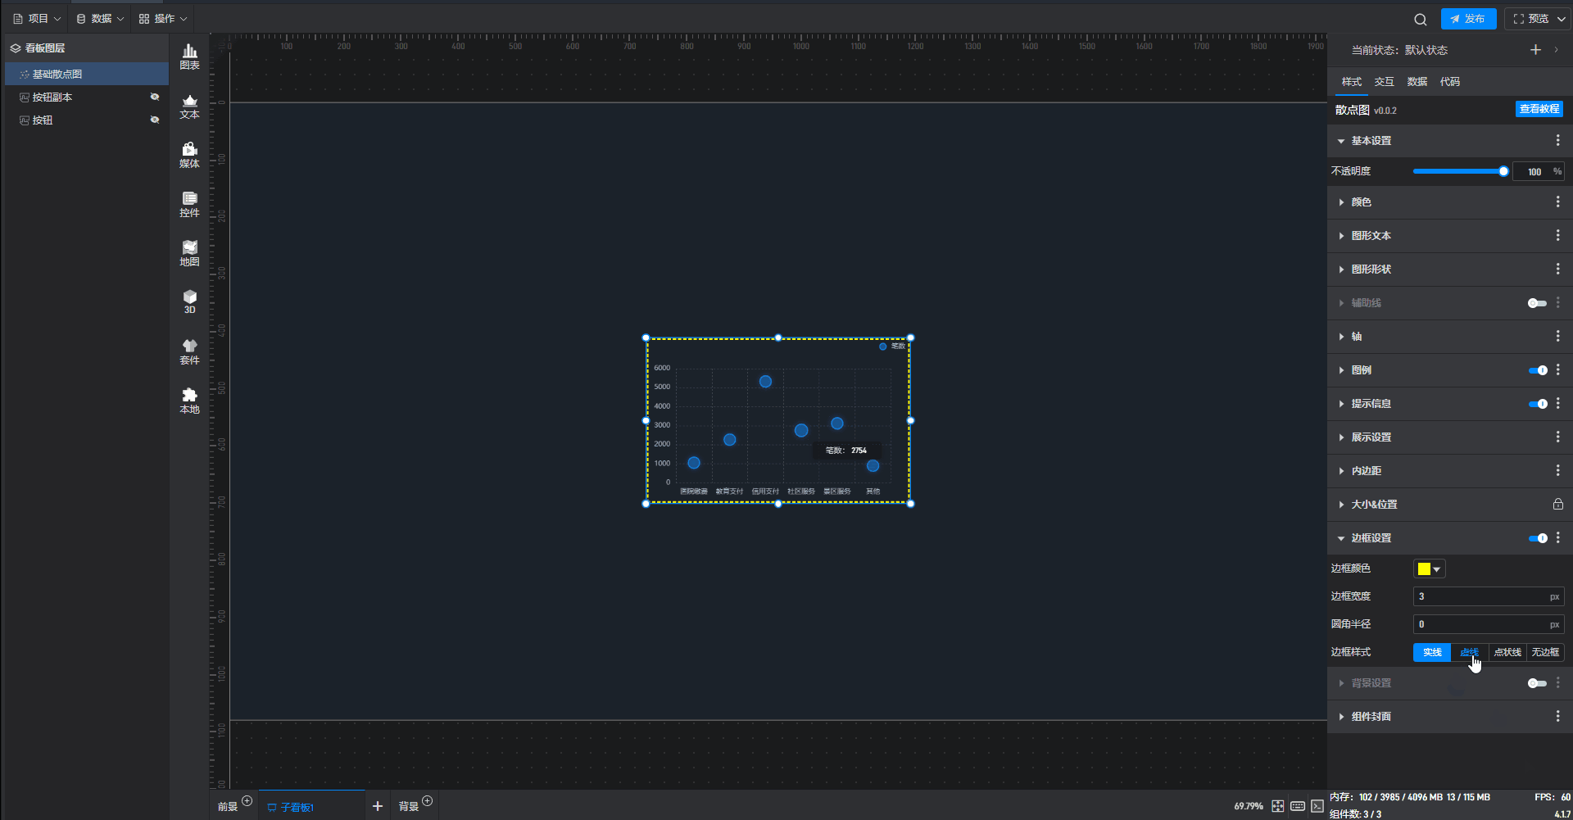Open the 媒体 media components panel
The height and width of the screenshot is (820, 1573).
189,155
